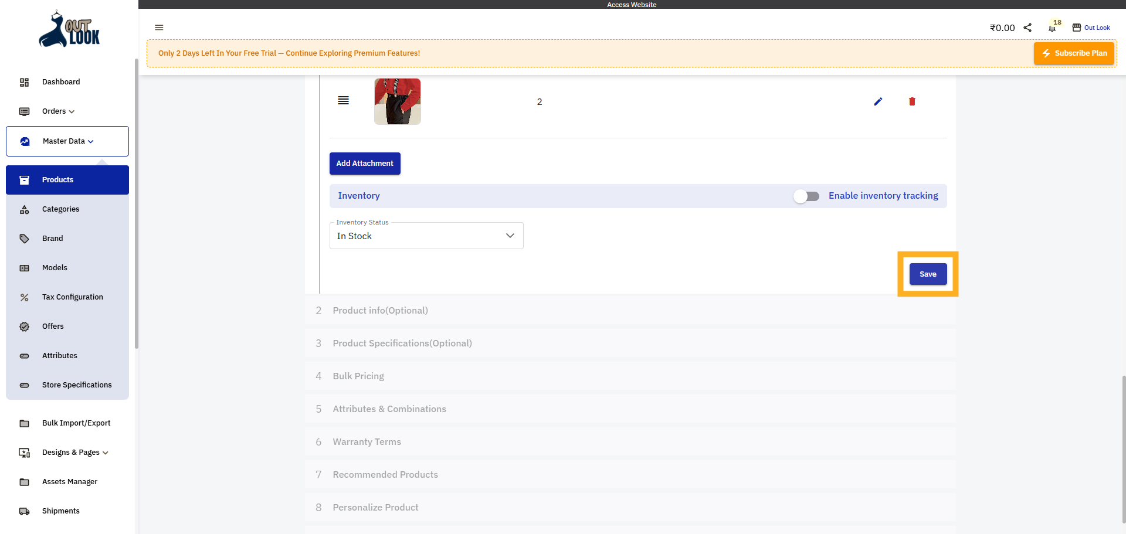
Task: Click the Tax Configuration percent icon
Action: coord(24,297)
